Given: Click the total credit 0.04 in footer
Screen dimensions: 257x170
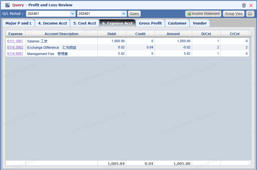Looking at the screenshot, I should coord(149,163).
